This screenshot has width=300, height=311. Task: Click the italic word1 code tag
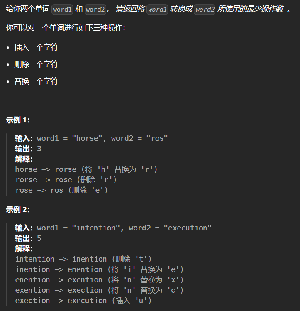point(157,10)
